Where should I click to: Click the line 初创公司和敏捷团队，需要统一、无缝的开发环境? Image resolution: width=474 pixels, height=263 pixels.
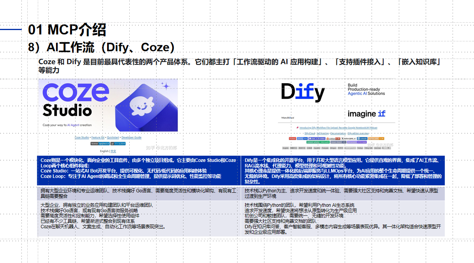294,216
